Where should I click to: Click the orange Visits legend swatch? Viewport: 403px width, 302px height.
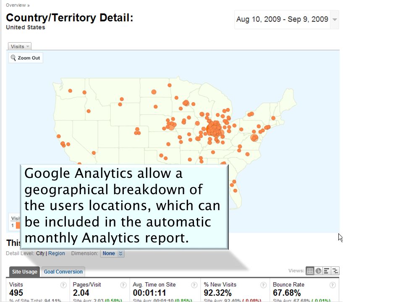[18, 226]
